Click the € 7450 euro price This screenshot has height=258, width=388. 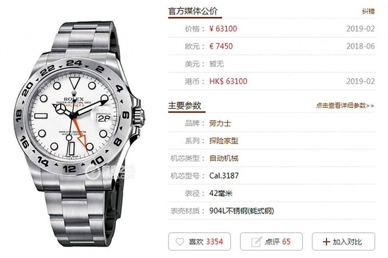click(221, 46)
